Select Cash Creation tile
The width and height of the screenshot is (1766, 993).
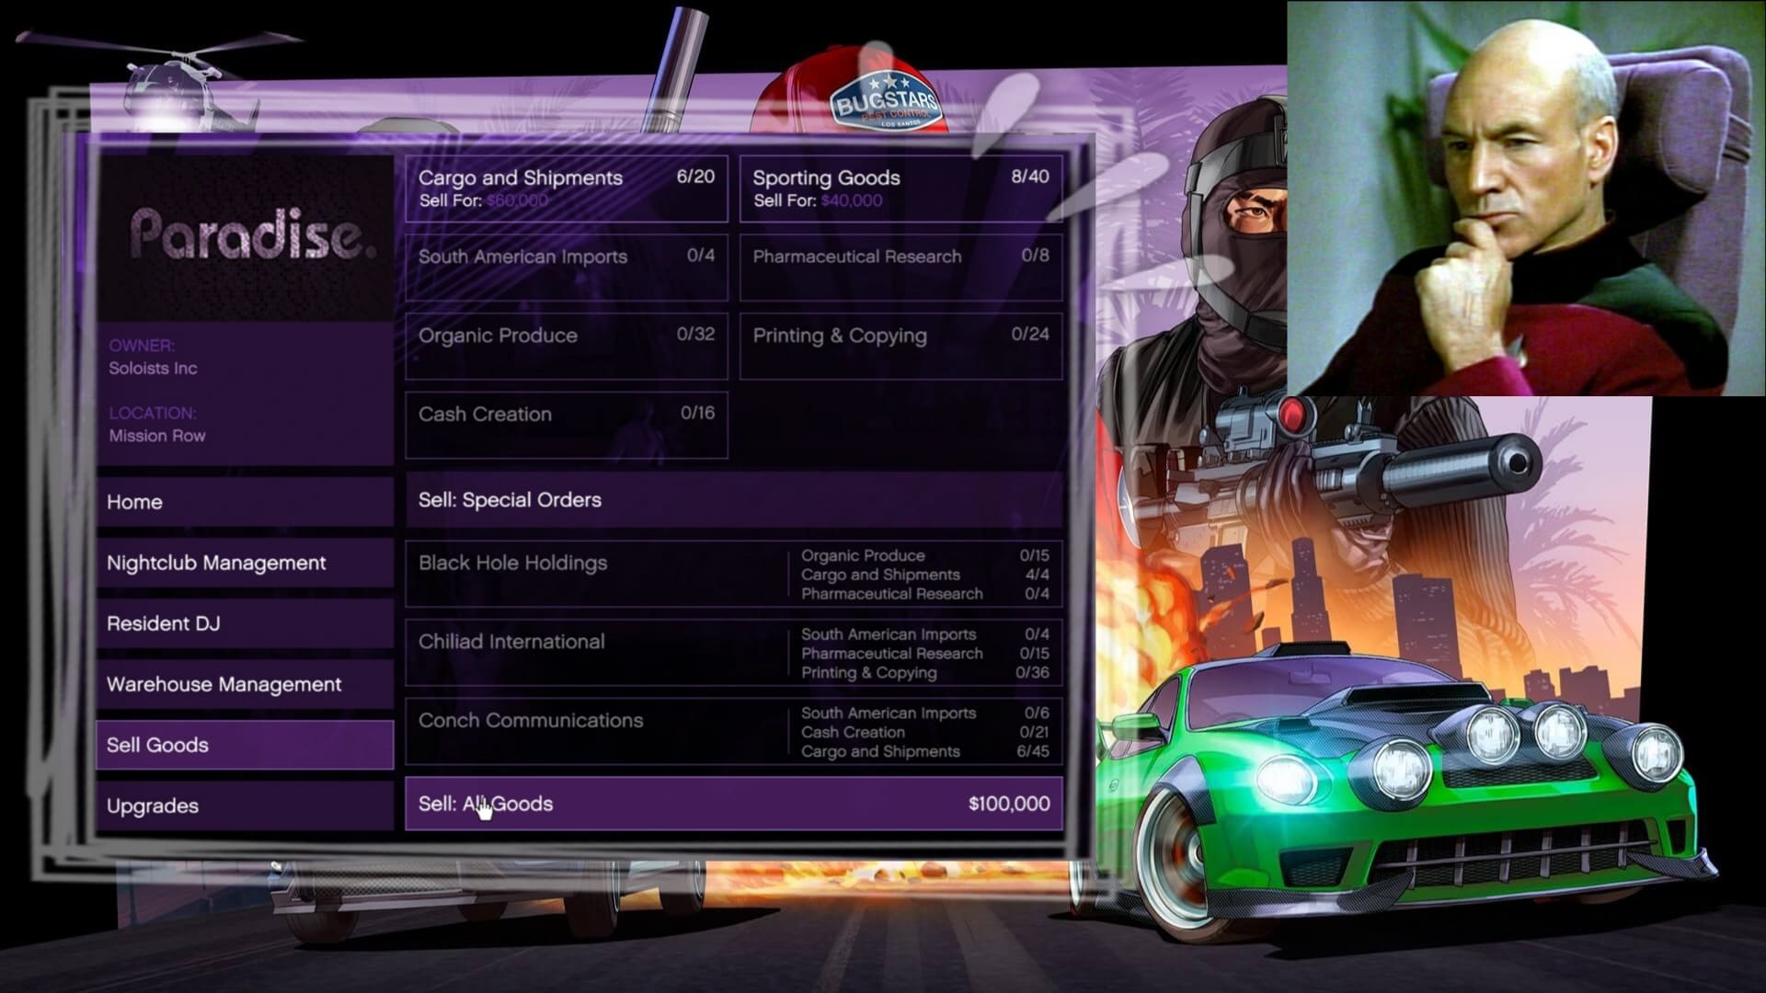point(567,425)
